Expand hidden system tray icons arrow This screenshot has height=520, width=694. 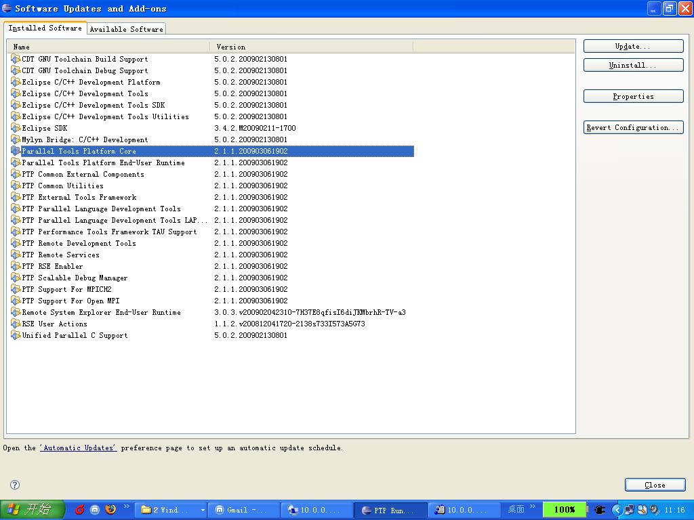tap(617, 510)
